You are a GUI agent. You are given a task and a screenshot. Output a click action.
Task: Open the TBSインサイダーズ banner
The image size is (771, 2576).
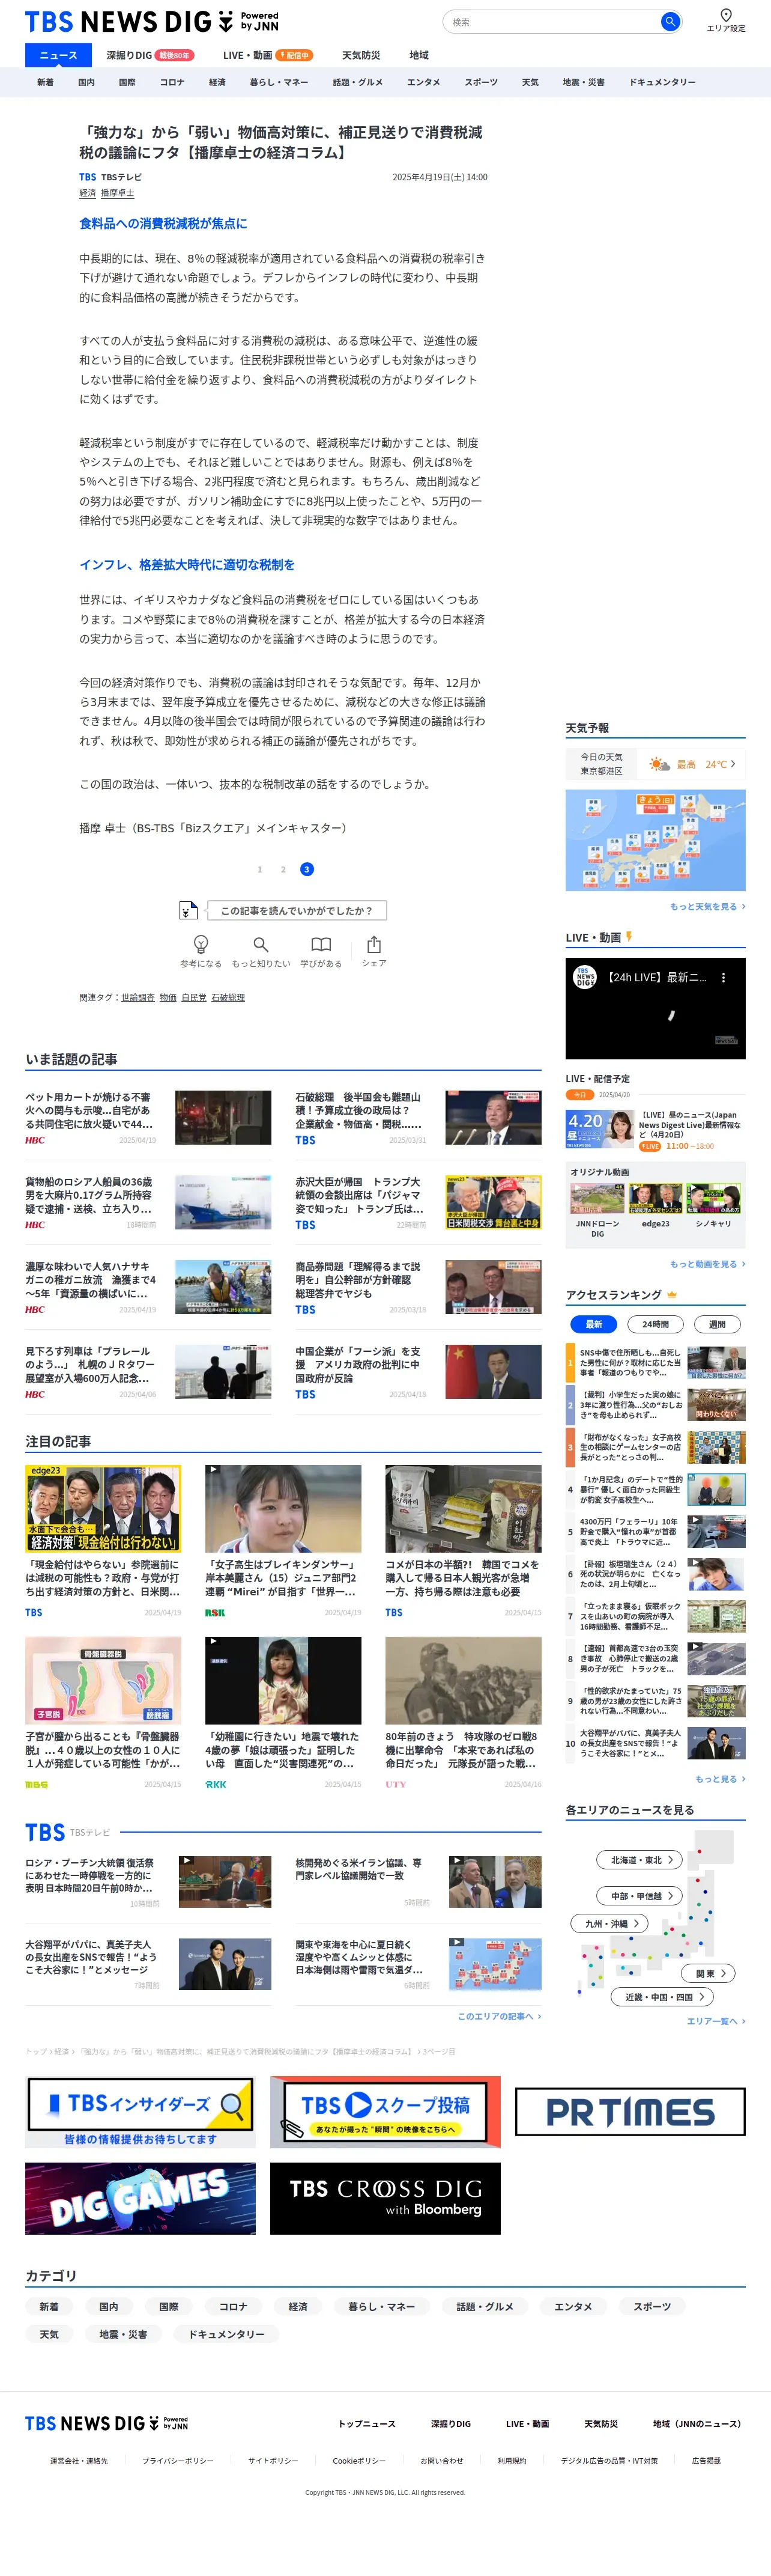[140, 2111]
